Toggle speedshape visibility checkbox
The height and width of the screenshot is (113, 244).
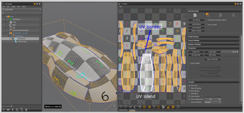tap(13, 39)
